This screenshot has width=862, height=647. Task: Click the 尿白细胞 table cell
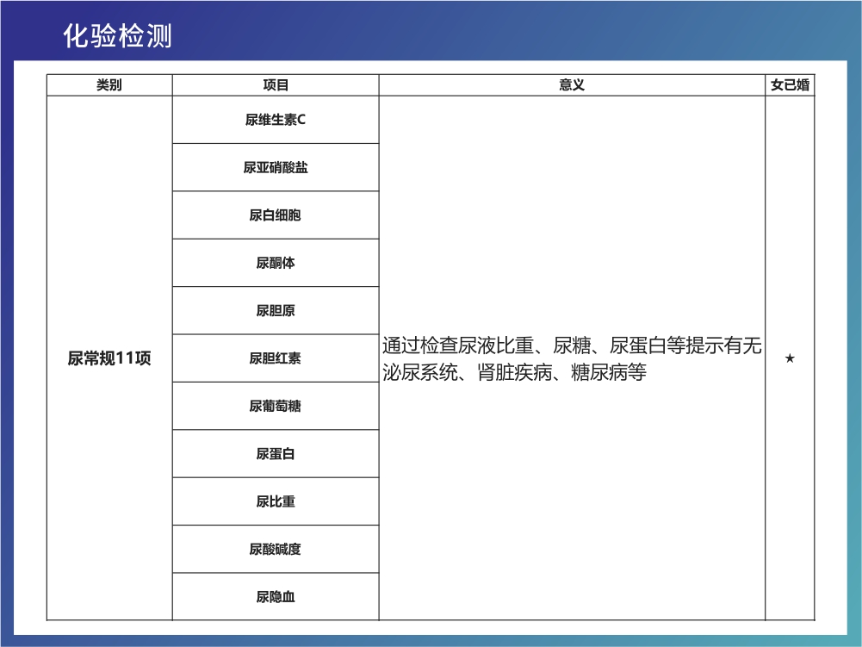[x=276, y=215]
